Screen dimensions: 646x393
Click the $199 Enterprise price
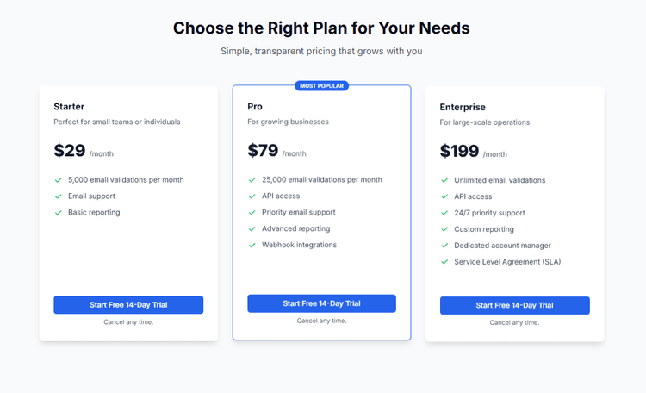(x=459, y=152)
